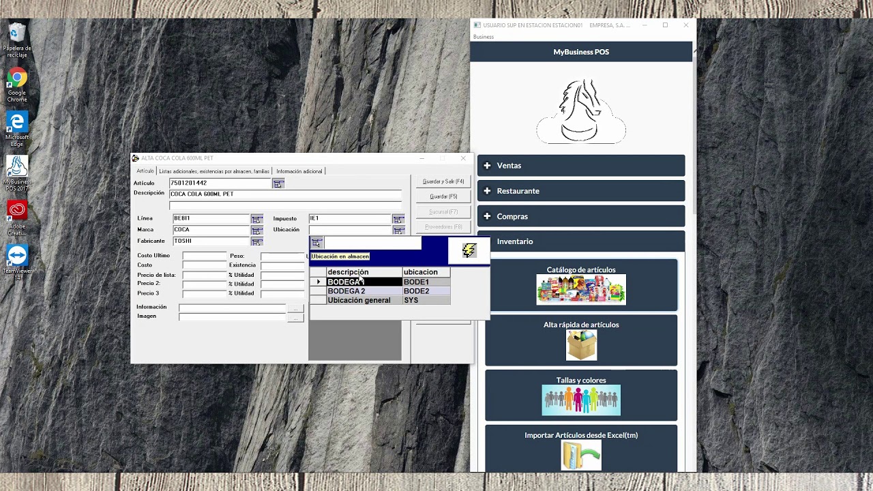Collapse the Inventario section

[581, 241]
